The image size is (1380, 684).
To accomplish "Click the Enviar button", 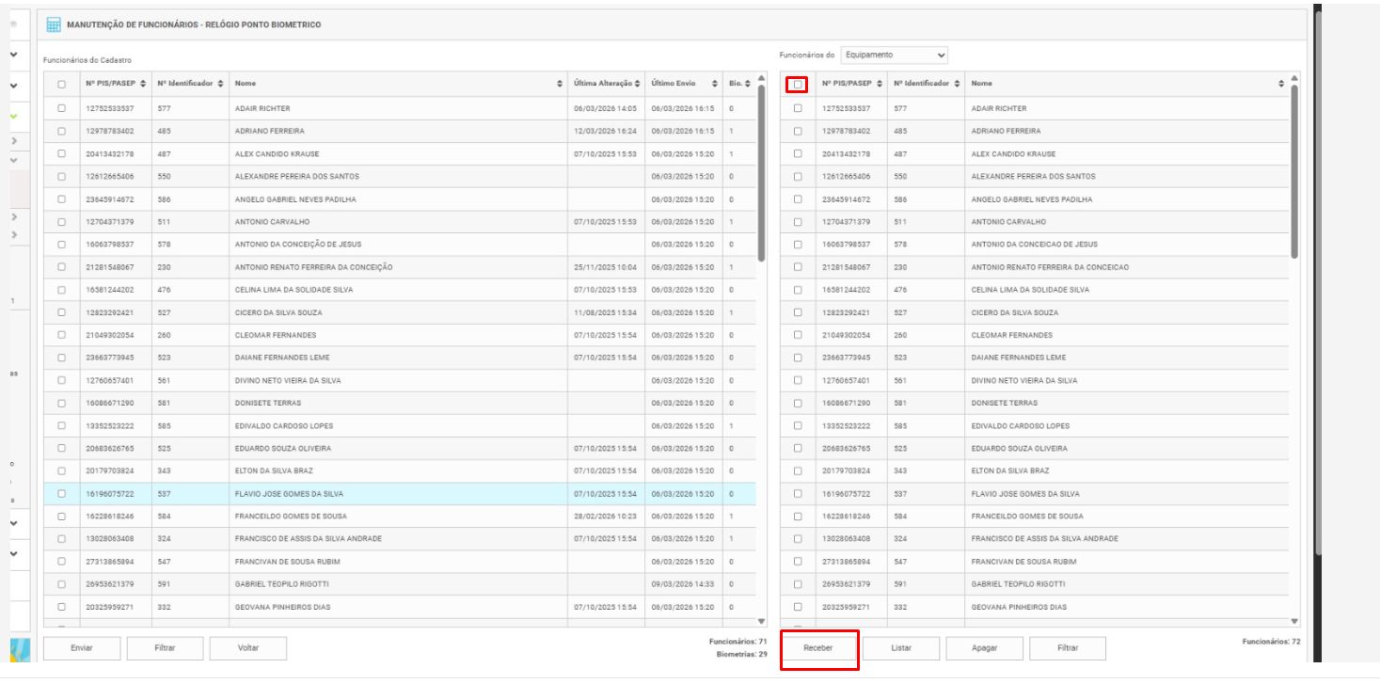I will coord(82,647).
